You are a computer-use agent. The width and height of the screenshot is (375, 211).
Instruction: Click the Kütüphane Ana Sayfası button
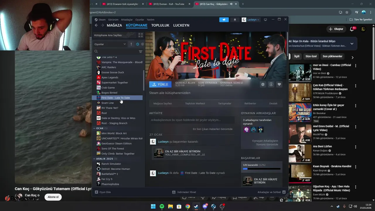click(x=114, y=35)
